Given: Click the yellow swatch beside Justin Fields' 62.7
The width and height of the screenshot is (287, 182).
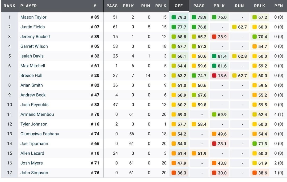Looking at the screenshot, I should (x=234, y=27).
